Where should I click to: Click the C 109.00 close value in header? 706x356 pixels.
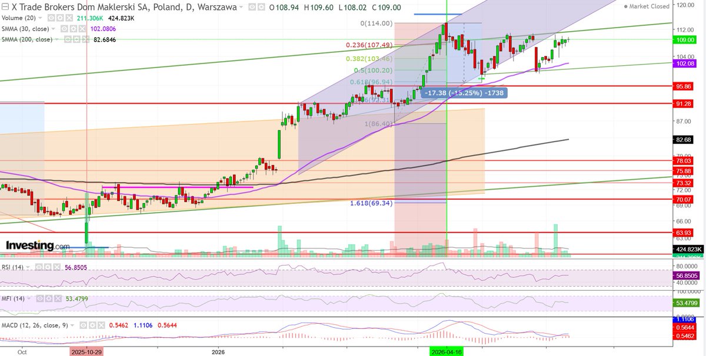point(386,7)
